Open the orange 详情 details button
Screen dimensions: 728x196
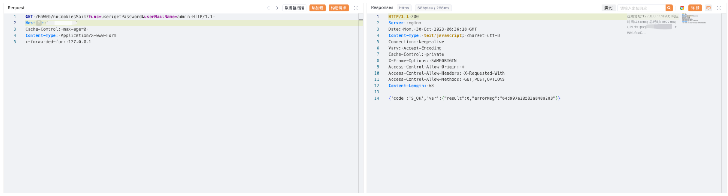click(695, 8)
